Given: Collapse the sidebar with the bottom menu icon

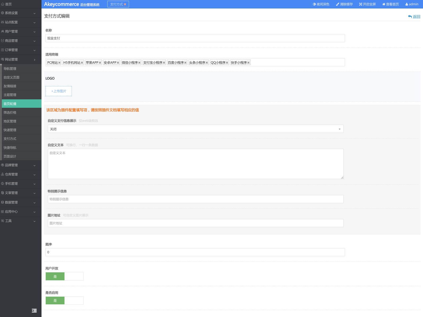Looking at the screenshot, I should coord(34,311).
